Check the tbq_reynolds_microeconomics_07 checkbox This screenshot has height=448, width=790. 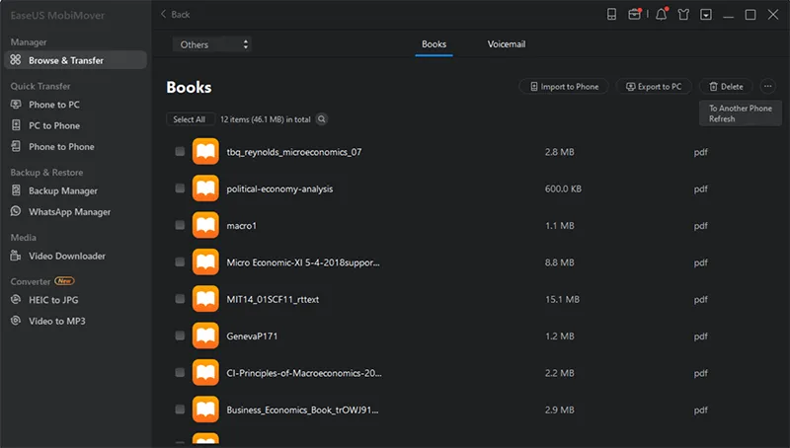click(x=180, y=152)
